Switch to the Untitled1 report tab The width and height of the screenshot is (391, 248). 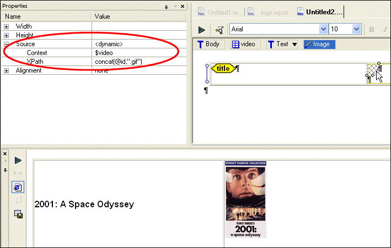click(x=219, y=12)
